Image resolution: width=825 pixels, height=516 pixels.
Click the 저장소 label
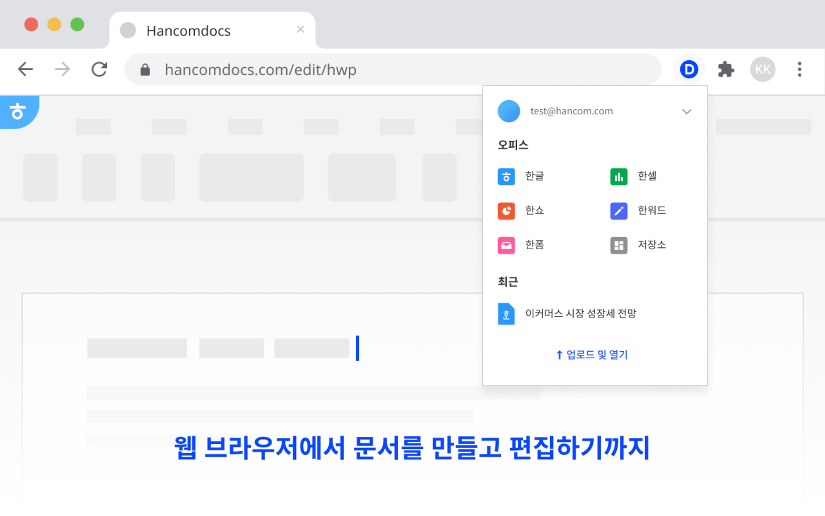tap(652, 244)
